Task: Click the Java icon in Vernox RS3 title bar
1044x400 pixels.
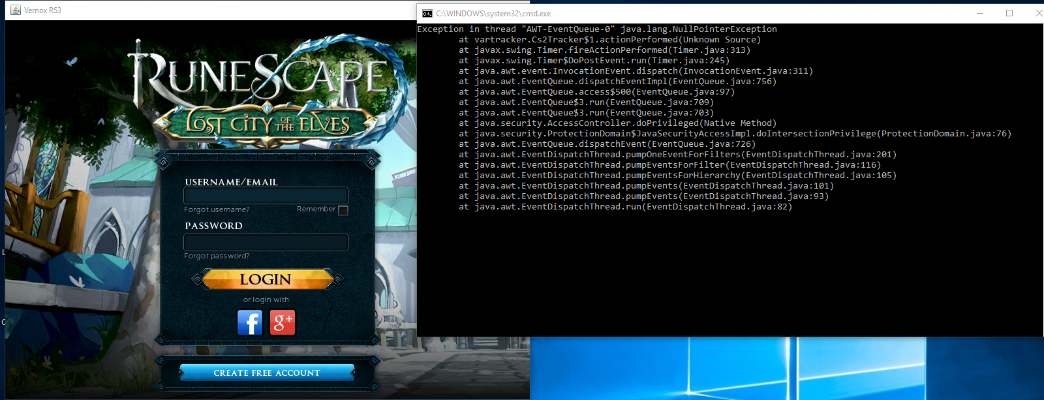Action: point(15,10)
